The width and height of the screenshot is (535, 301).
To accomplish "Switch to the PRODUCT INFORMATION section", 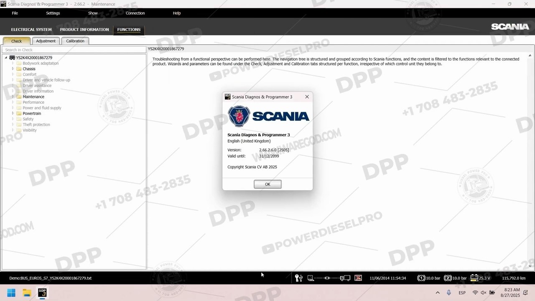I will pyautogui.click(x=84, y=30).
